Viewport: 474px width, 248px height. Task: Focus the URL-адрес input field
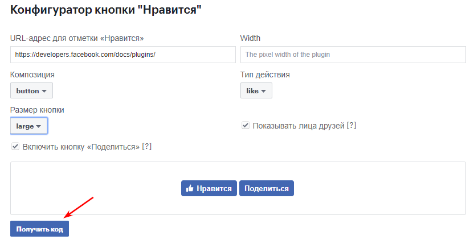pyautogui.click(x=122, y=55)
